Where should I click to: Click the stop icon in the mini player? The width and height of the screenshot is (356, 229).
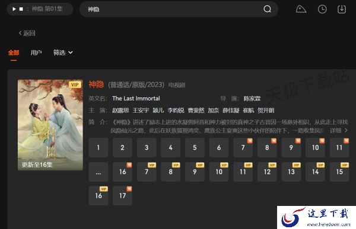click(21, 9)
